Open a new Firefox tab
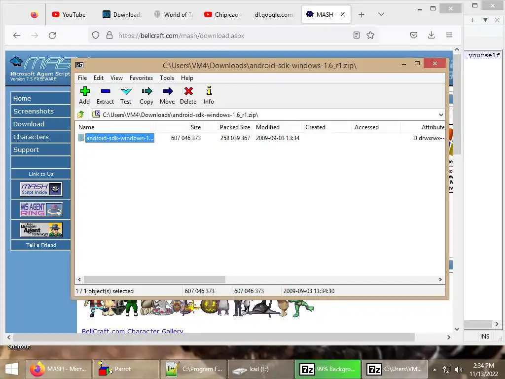 pyautogui.click(x=361, y=14)
